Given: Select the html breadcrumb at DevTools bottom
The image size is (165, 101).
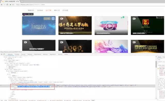Looking at the screenshot, I should point(2,100).
